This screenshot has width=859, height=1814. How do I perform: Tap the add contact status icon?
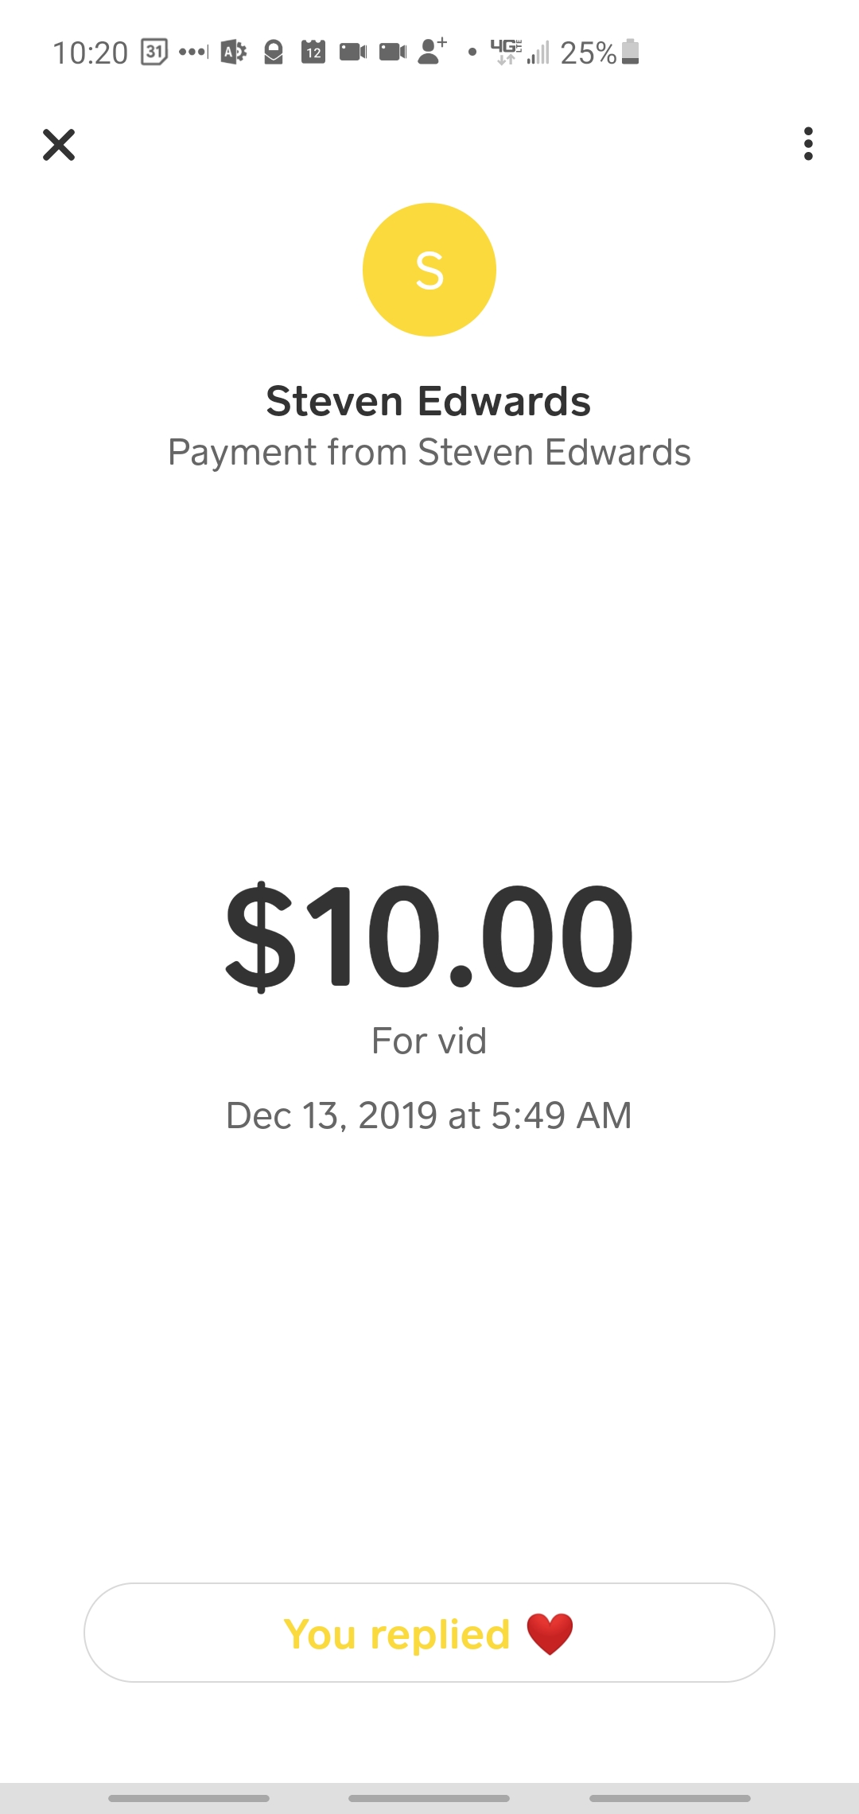click(x=432, y=52)
